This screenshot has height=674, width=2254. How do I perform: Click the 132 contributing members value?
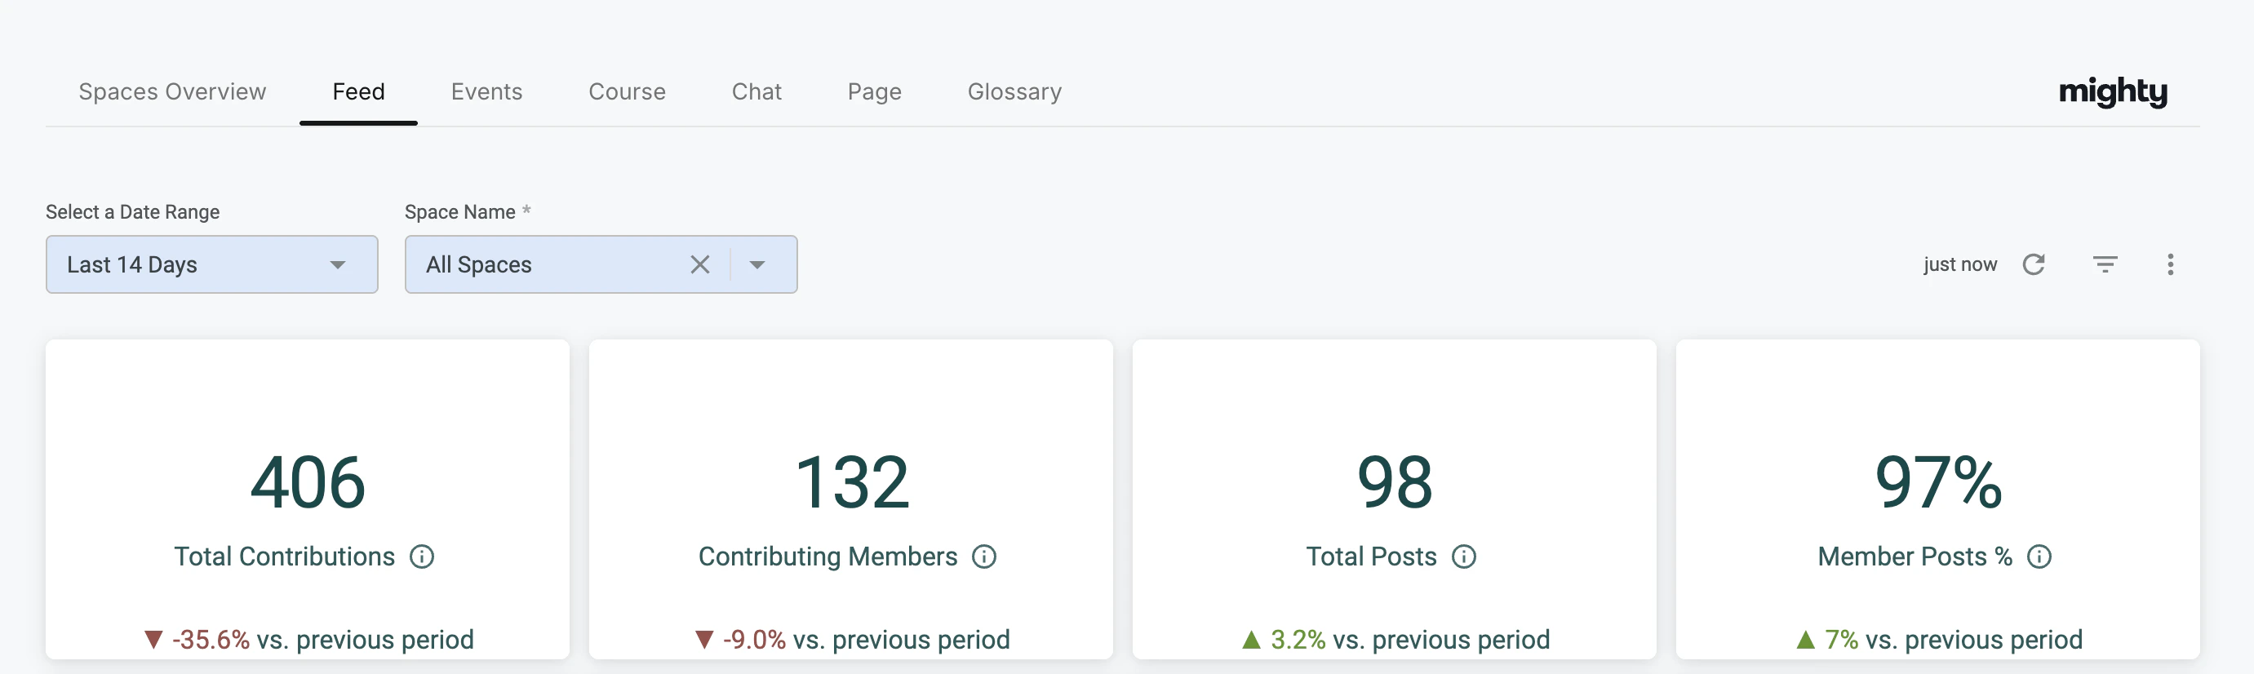pos(852,482)
